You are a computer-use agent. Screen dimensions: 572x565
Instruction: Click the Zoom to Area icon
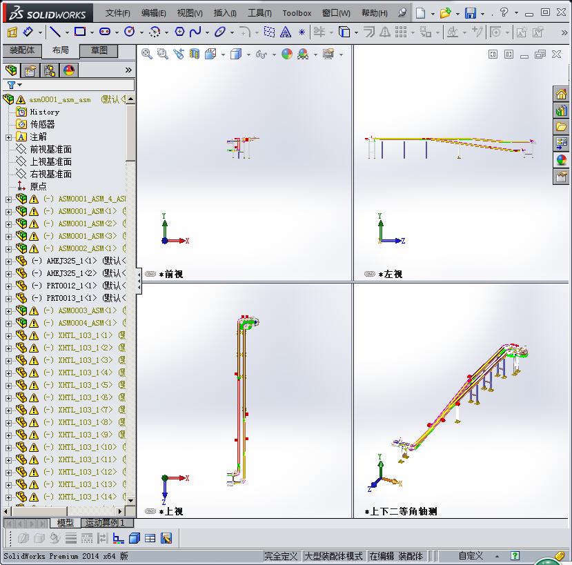point(162,54)
